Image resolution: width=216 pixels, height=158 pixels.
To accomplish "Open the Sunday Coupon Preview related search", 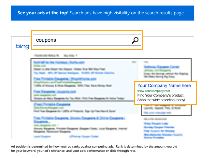I will point(159,127).
